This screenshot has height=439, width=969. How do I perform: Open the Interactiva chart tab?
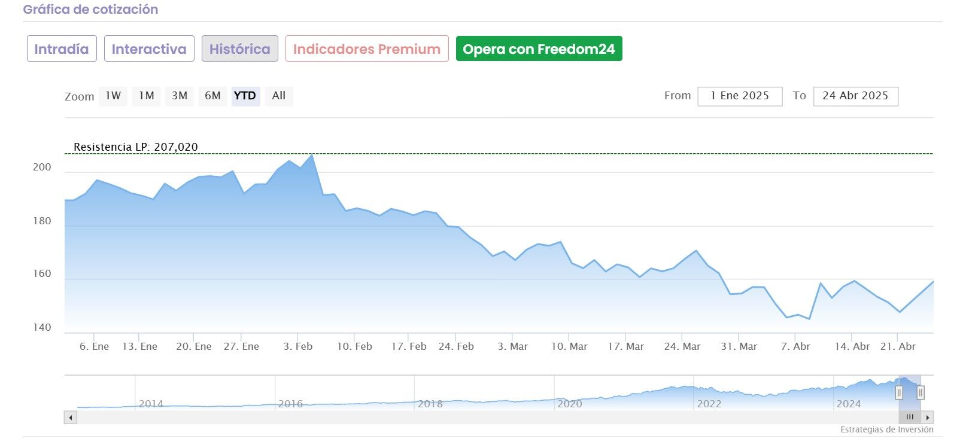[149, 49]
